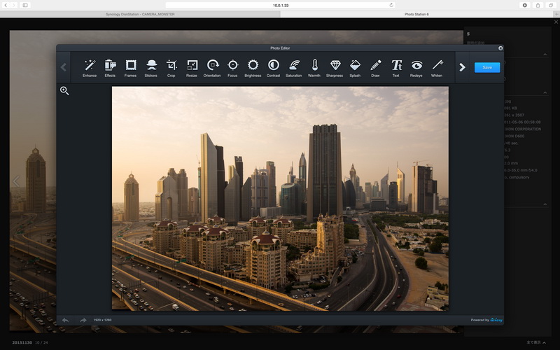Redo the edit in Photo Editor
Image resolution: width=560 pixels, height=350 pixels.
[x=83, y=321]
